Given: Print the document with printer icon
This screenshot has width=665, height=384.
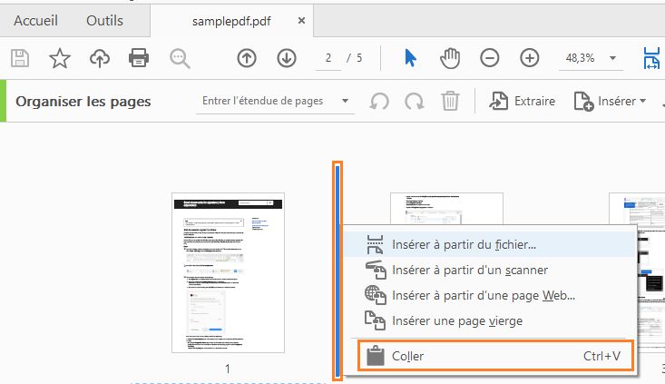Looking at the screenshot, I should (139, 58).
